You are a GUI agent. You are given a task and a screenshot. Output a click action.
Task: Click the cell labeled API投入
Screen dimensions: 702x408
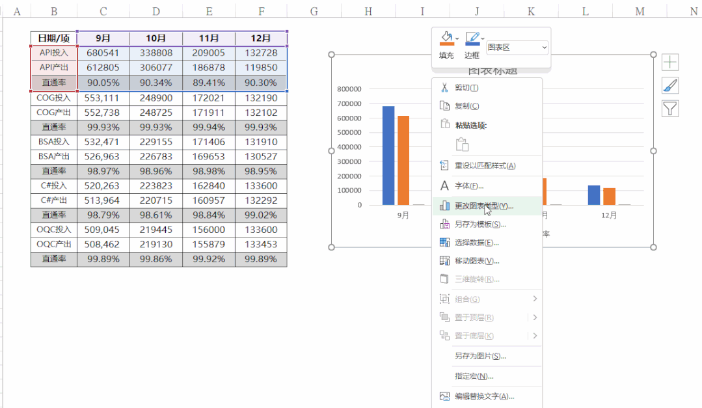[54, 53]
